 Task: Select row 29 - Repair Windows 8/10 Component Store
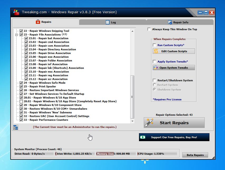tap(52, 105)
